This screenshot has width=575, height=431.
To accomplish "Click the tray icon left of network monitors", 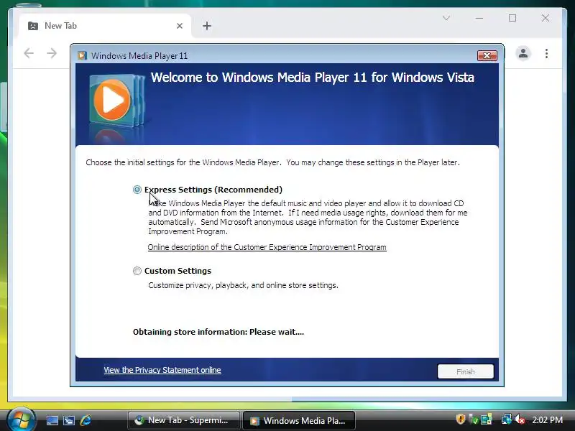I will tap(487, 419).
